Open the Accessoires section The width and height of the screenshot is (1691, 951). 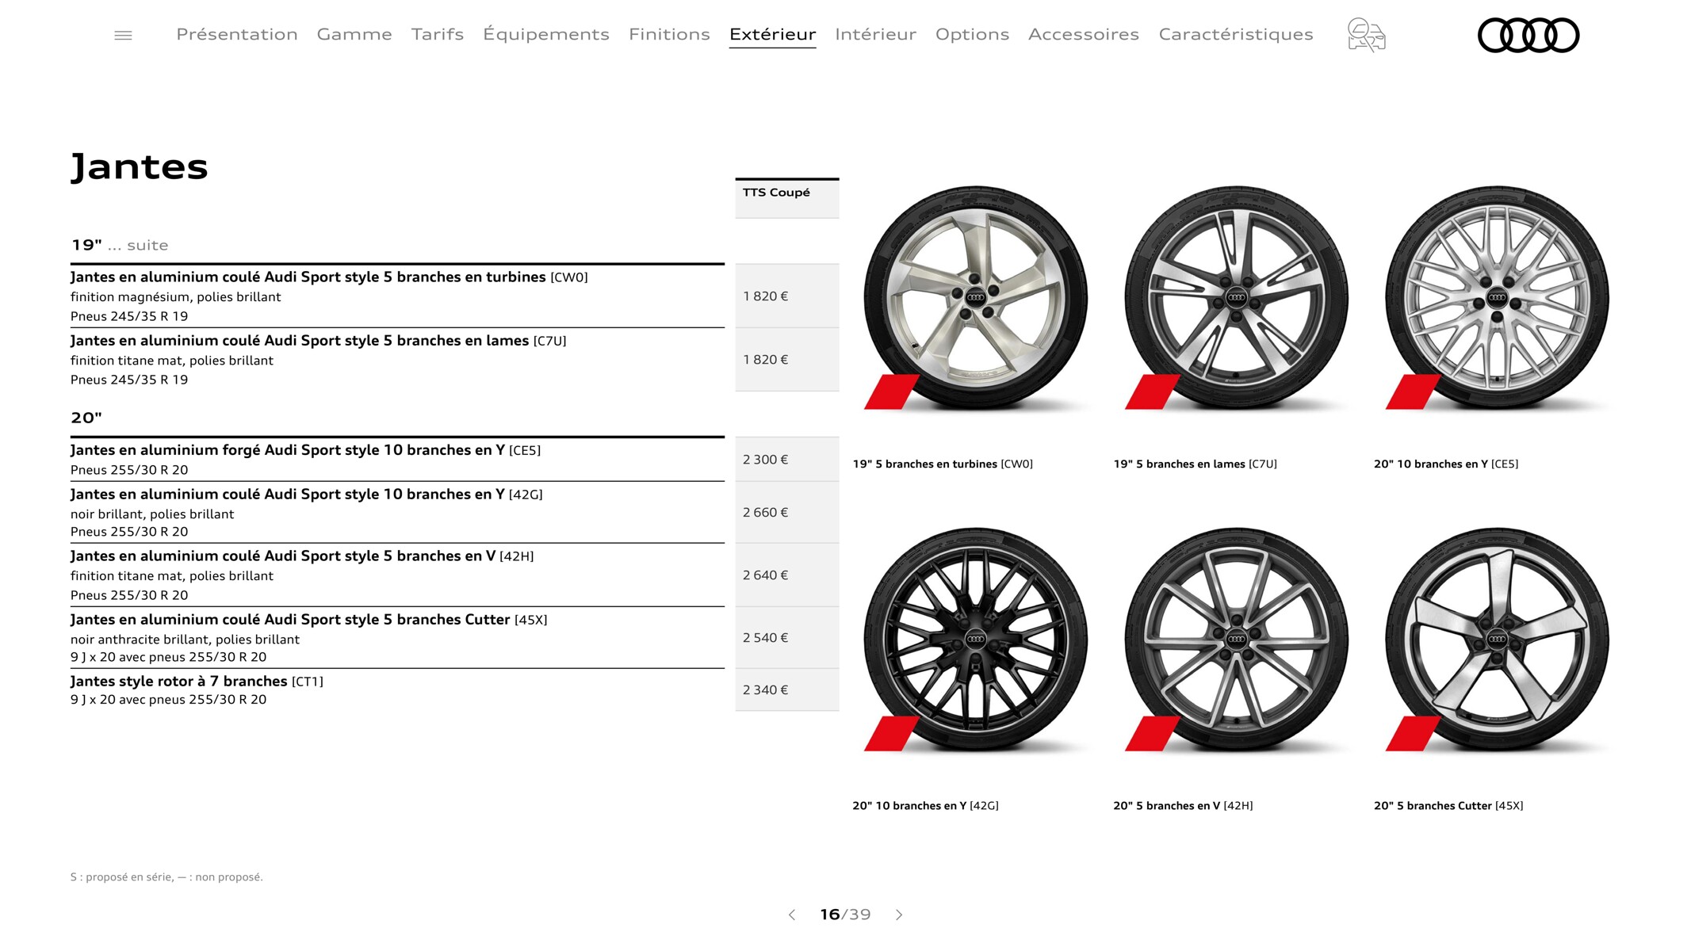[1084, 34]
